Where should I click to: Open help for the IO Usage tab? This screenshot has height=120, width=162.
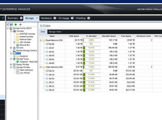click(x=72, y=18)
